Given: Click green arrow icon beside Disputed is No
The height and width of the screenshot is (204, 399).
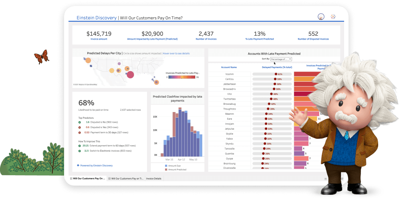Looking at the screenshot, I should click(80, 122).
